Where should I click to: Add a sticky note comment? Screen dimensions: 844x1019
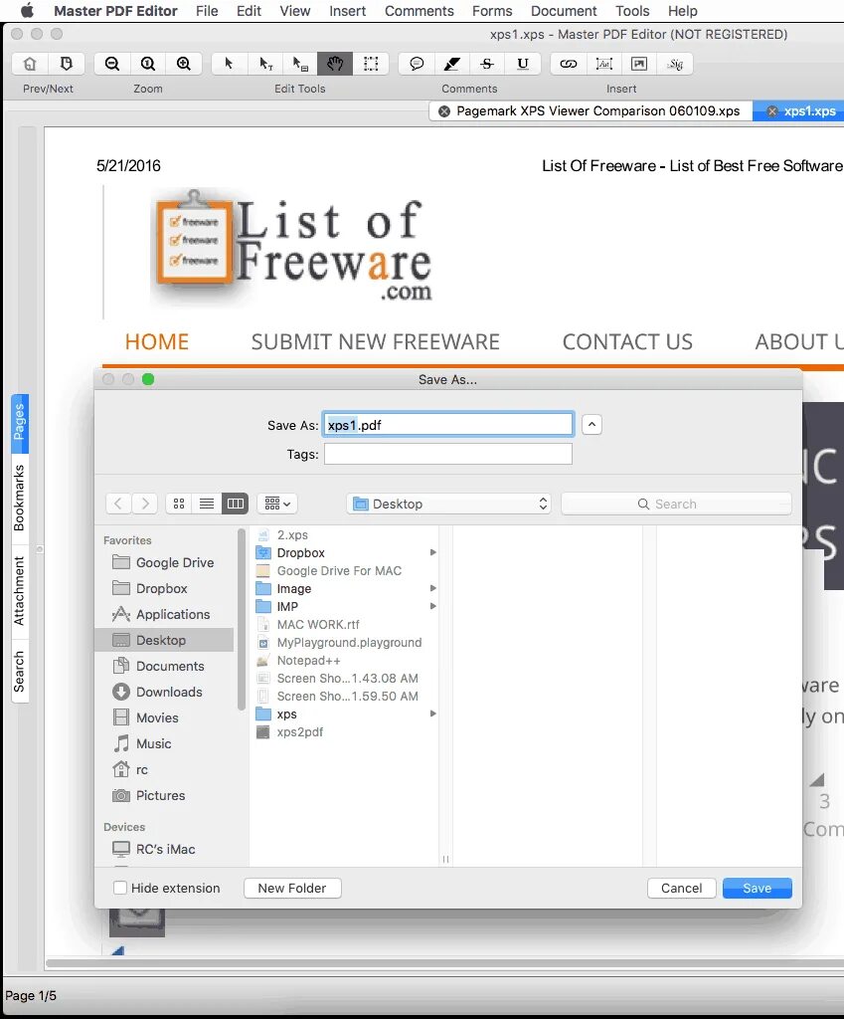click(x=417, y=64)
